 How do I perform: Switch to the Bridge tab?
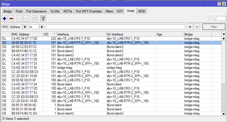tap(8, 11)
